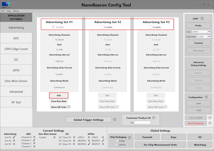This screenshot has width=214, height=151.
Task: Click the e-Fuse debug button
Action: pos(198,88)
